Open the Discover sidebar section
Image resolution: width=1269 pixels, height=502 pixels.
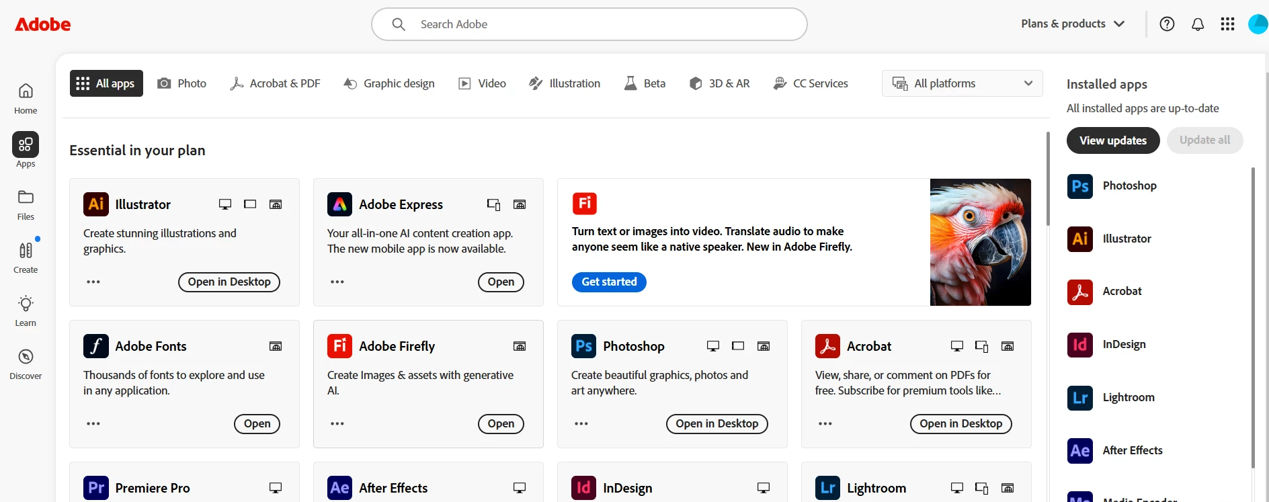tap(26, 364)
